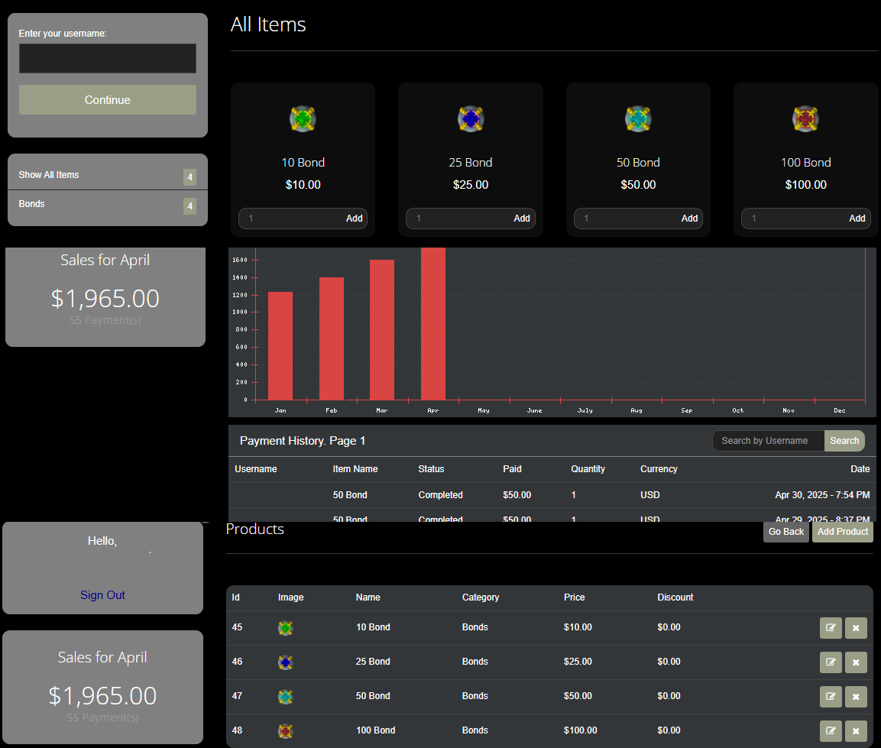Add a 10 Bond to cart
This screenshot has width=881, height=748.
(354, 218)
